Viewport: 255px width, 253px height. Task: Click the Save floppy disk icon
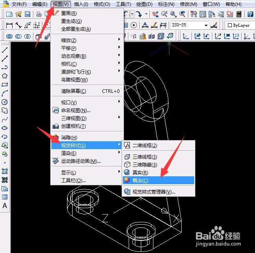[x=27, y=14]
